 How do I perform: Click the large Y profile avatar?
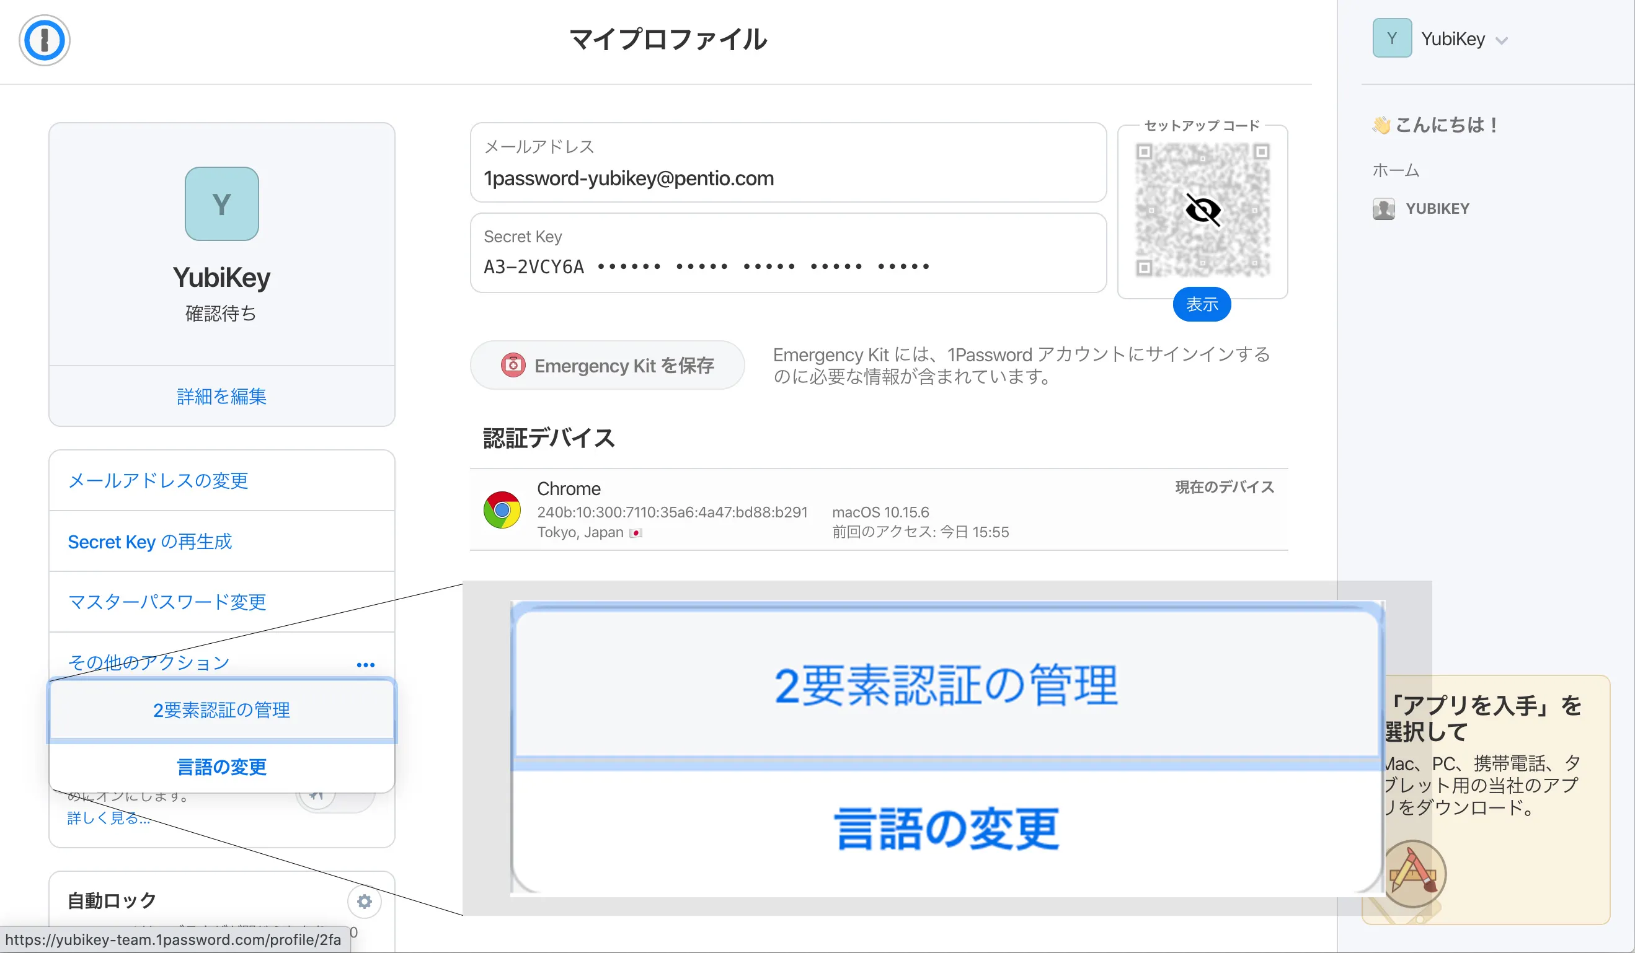(221, 204)
